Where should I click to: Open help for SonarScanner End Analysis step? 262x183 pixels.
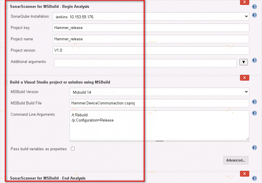(x=254, y=178)
